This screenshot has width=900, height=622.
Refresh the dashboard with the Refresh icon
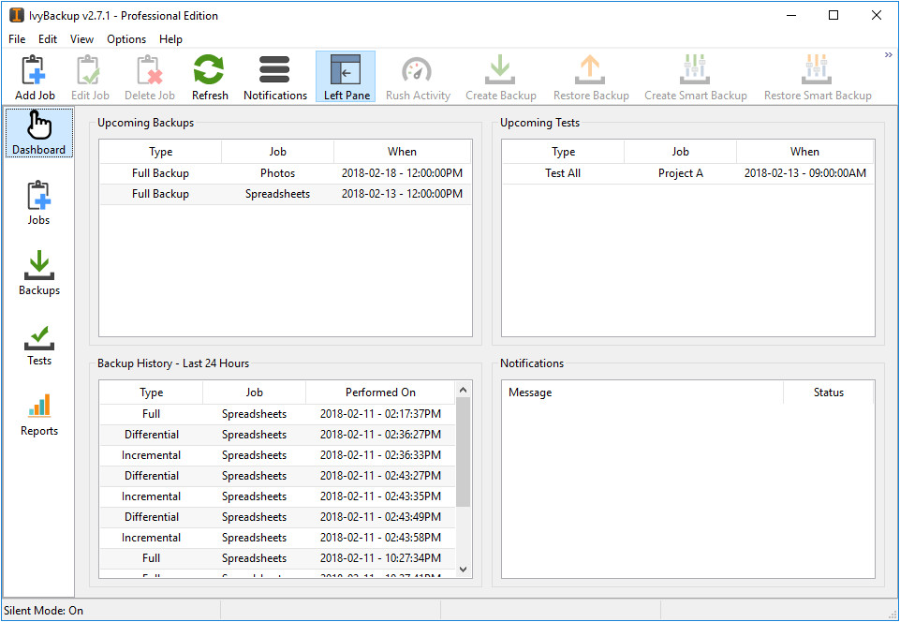210,77
